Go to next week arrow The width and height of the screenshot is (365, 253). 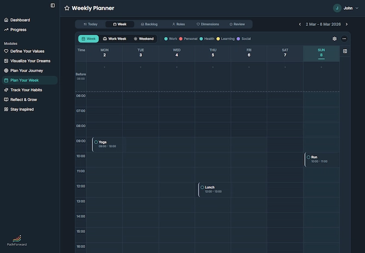pos(347,24)
